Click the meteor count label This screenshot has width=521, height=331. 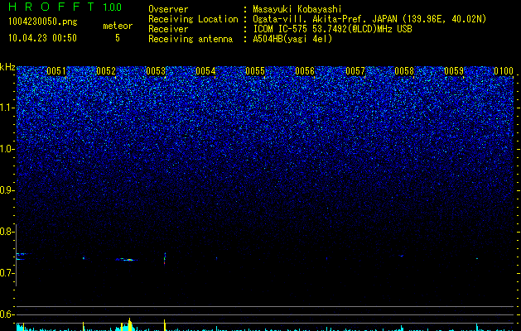tap(118, 26)
